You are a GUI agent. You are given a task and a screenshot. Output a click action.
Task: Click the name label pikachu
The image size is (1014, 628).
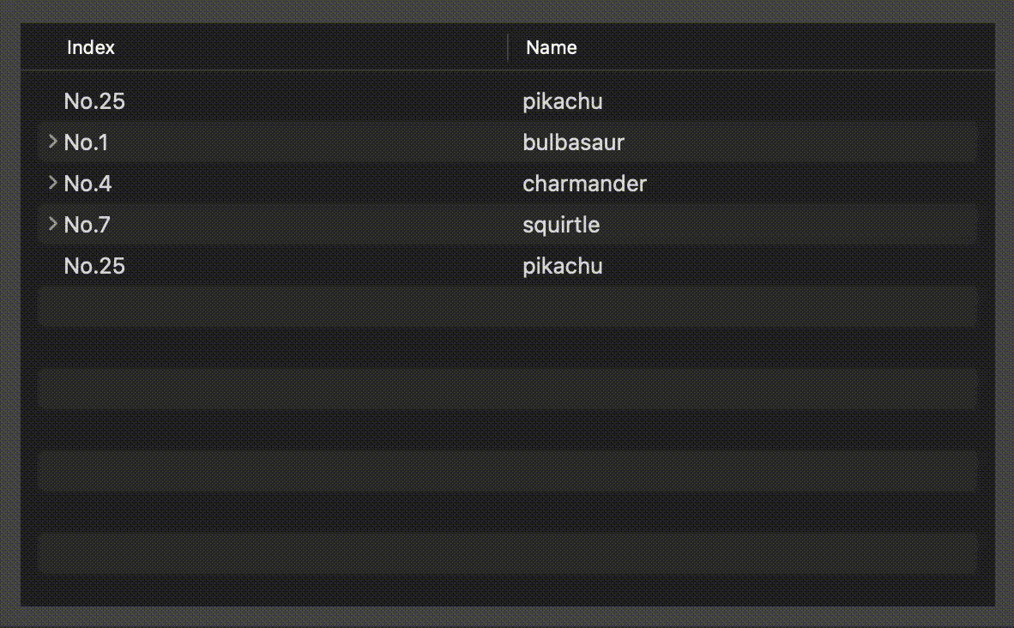[563, 101]
